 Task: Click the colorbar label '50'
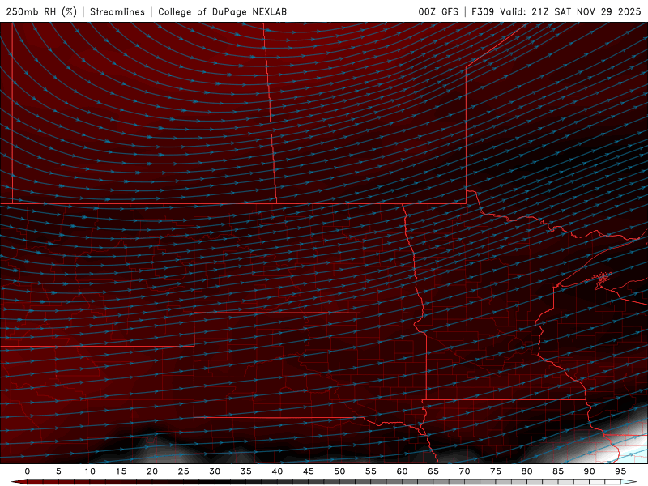tap(339, 471)
